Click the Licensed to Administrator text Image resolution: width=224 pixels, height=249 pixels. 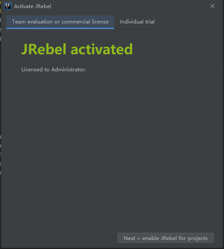click(54, 70)
